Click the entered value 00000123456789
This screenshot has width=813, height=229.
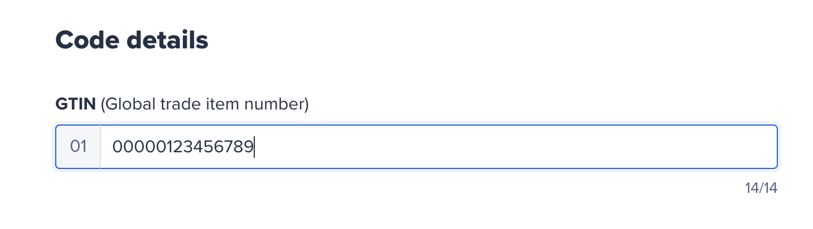tap(183, 147)
